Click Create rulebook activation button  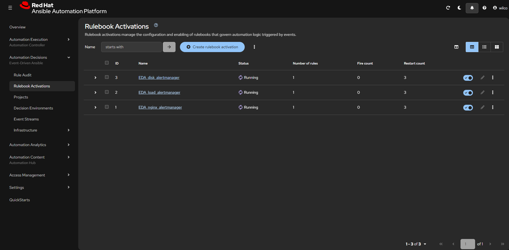(x=212, y=47)
